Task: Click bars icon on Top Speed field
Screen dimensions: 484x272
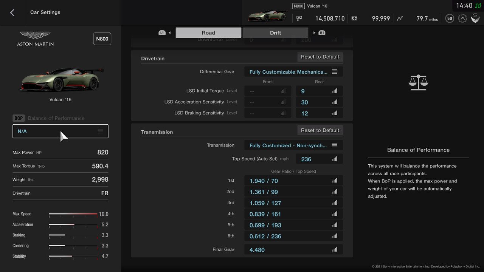Action: 335,159
